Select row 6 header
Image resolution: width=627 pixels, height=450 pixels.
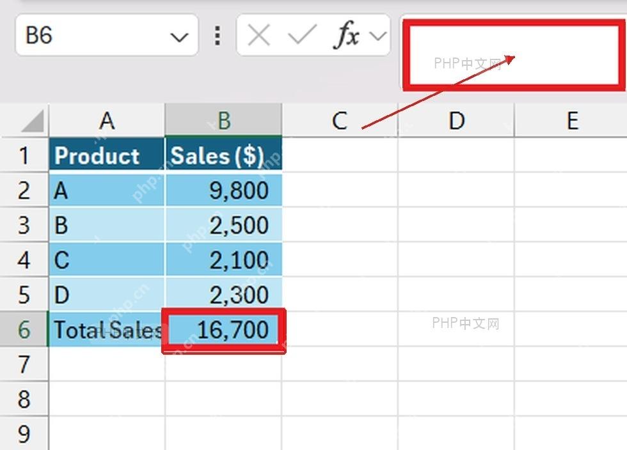(24, 329)
